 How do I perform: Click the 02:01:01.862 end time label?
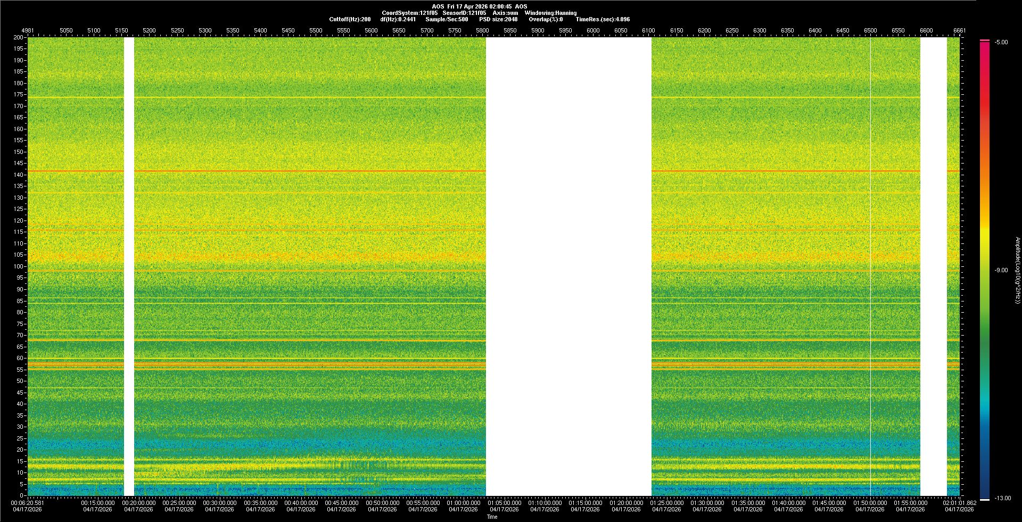coord(959,503)
